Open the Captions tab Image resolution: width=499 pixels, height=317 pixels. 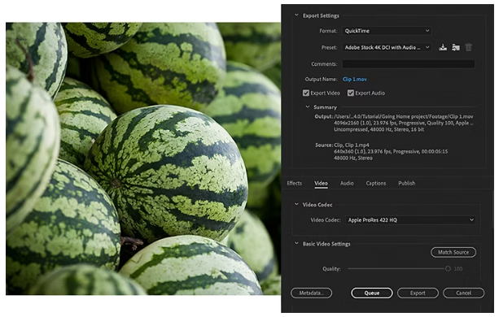(376, 183)
